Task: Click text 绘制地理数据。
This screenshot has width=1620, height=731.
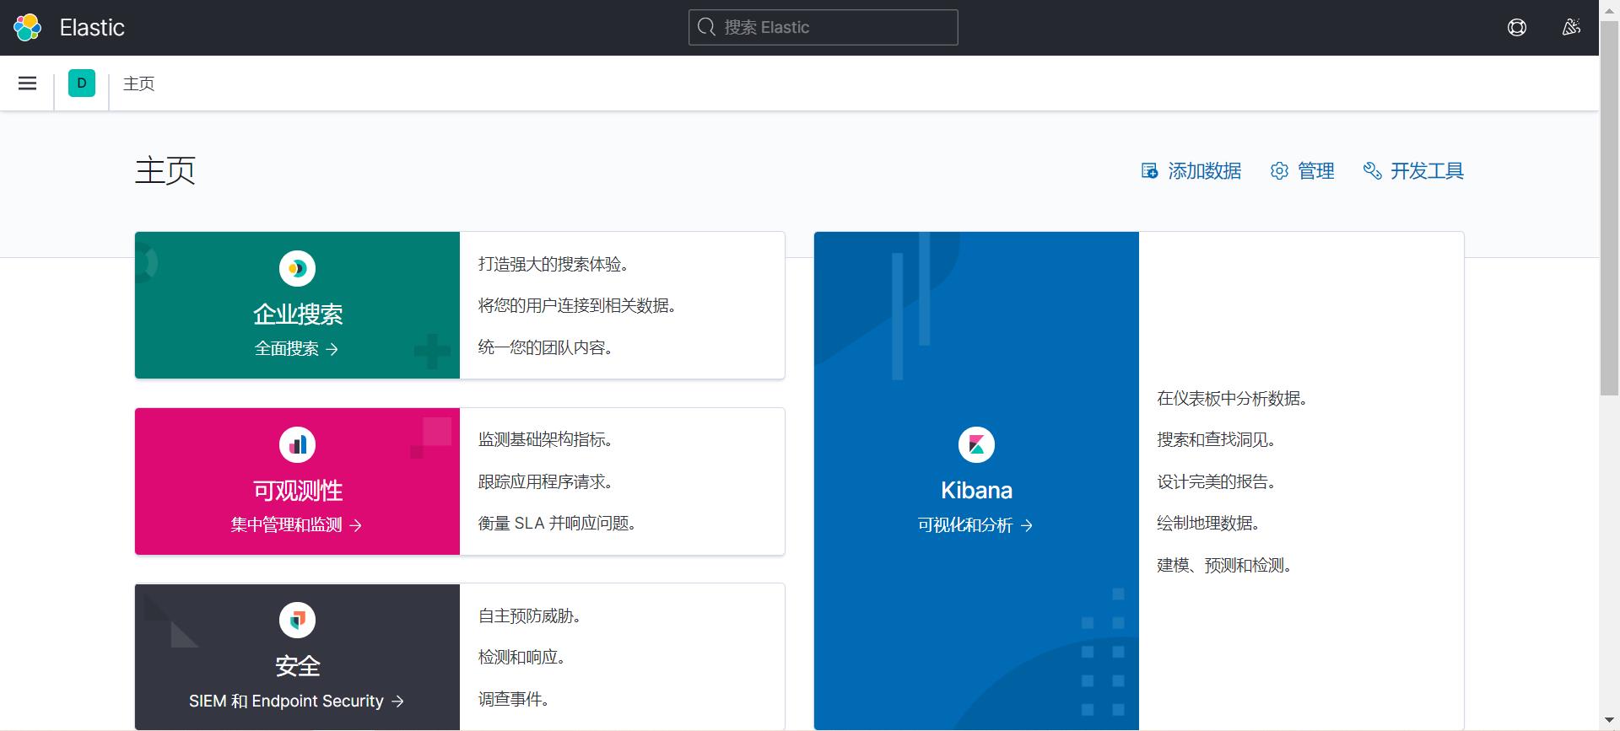Action: (x=1208, y=524)
